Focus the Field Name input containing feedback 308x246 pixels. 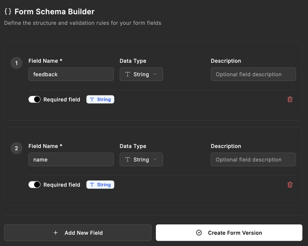tap(71, 74)
